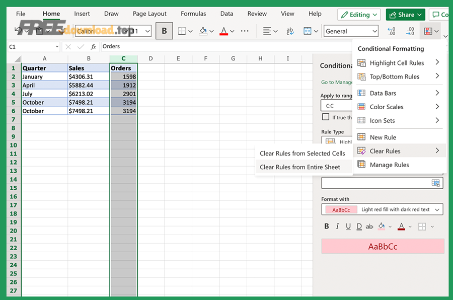Screen dimensions: 453x300
Task: Select Clear Rules menu item
Action: 399,151
